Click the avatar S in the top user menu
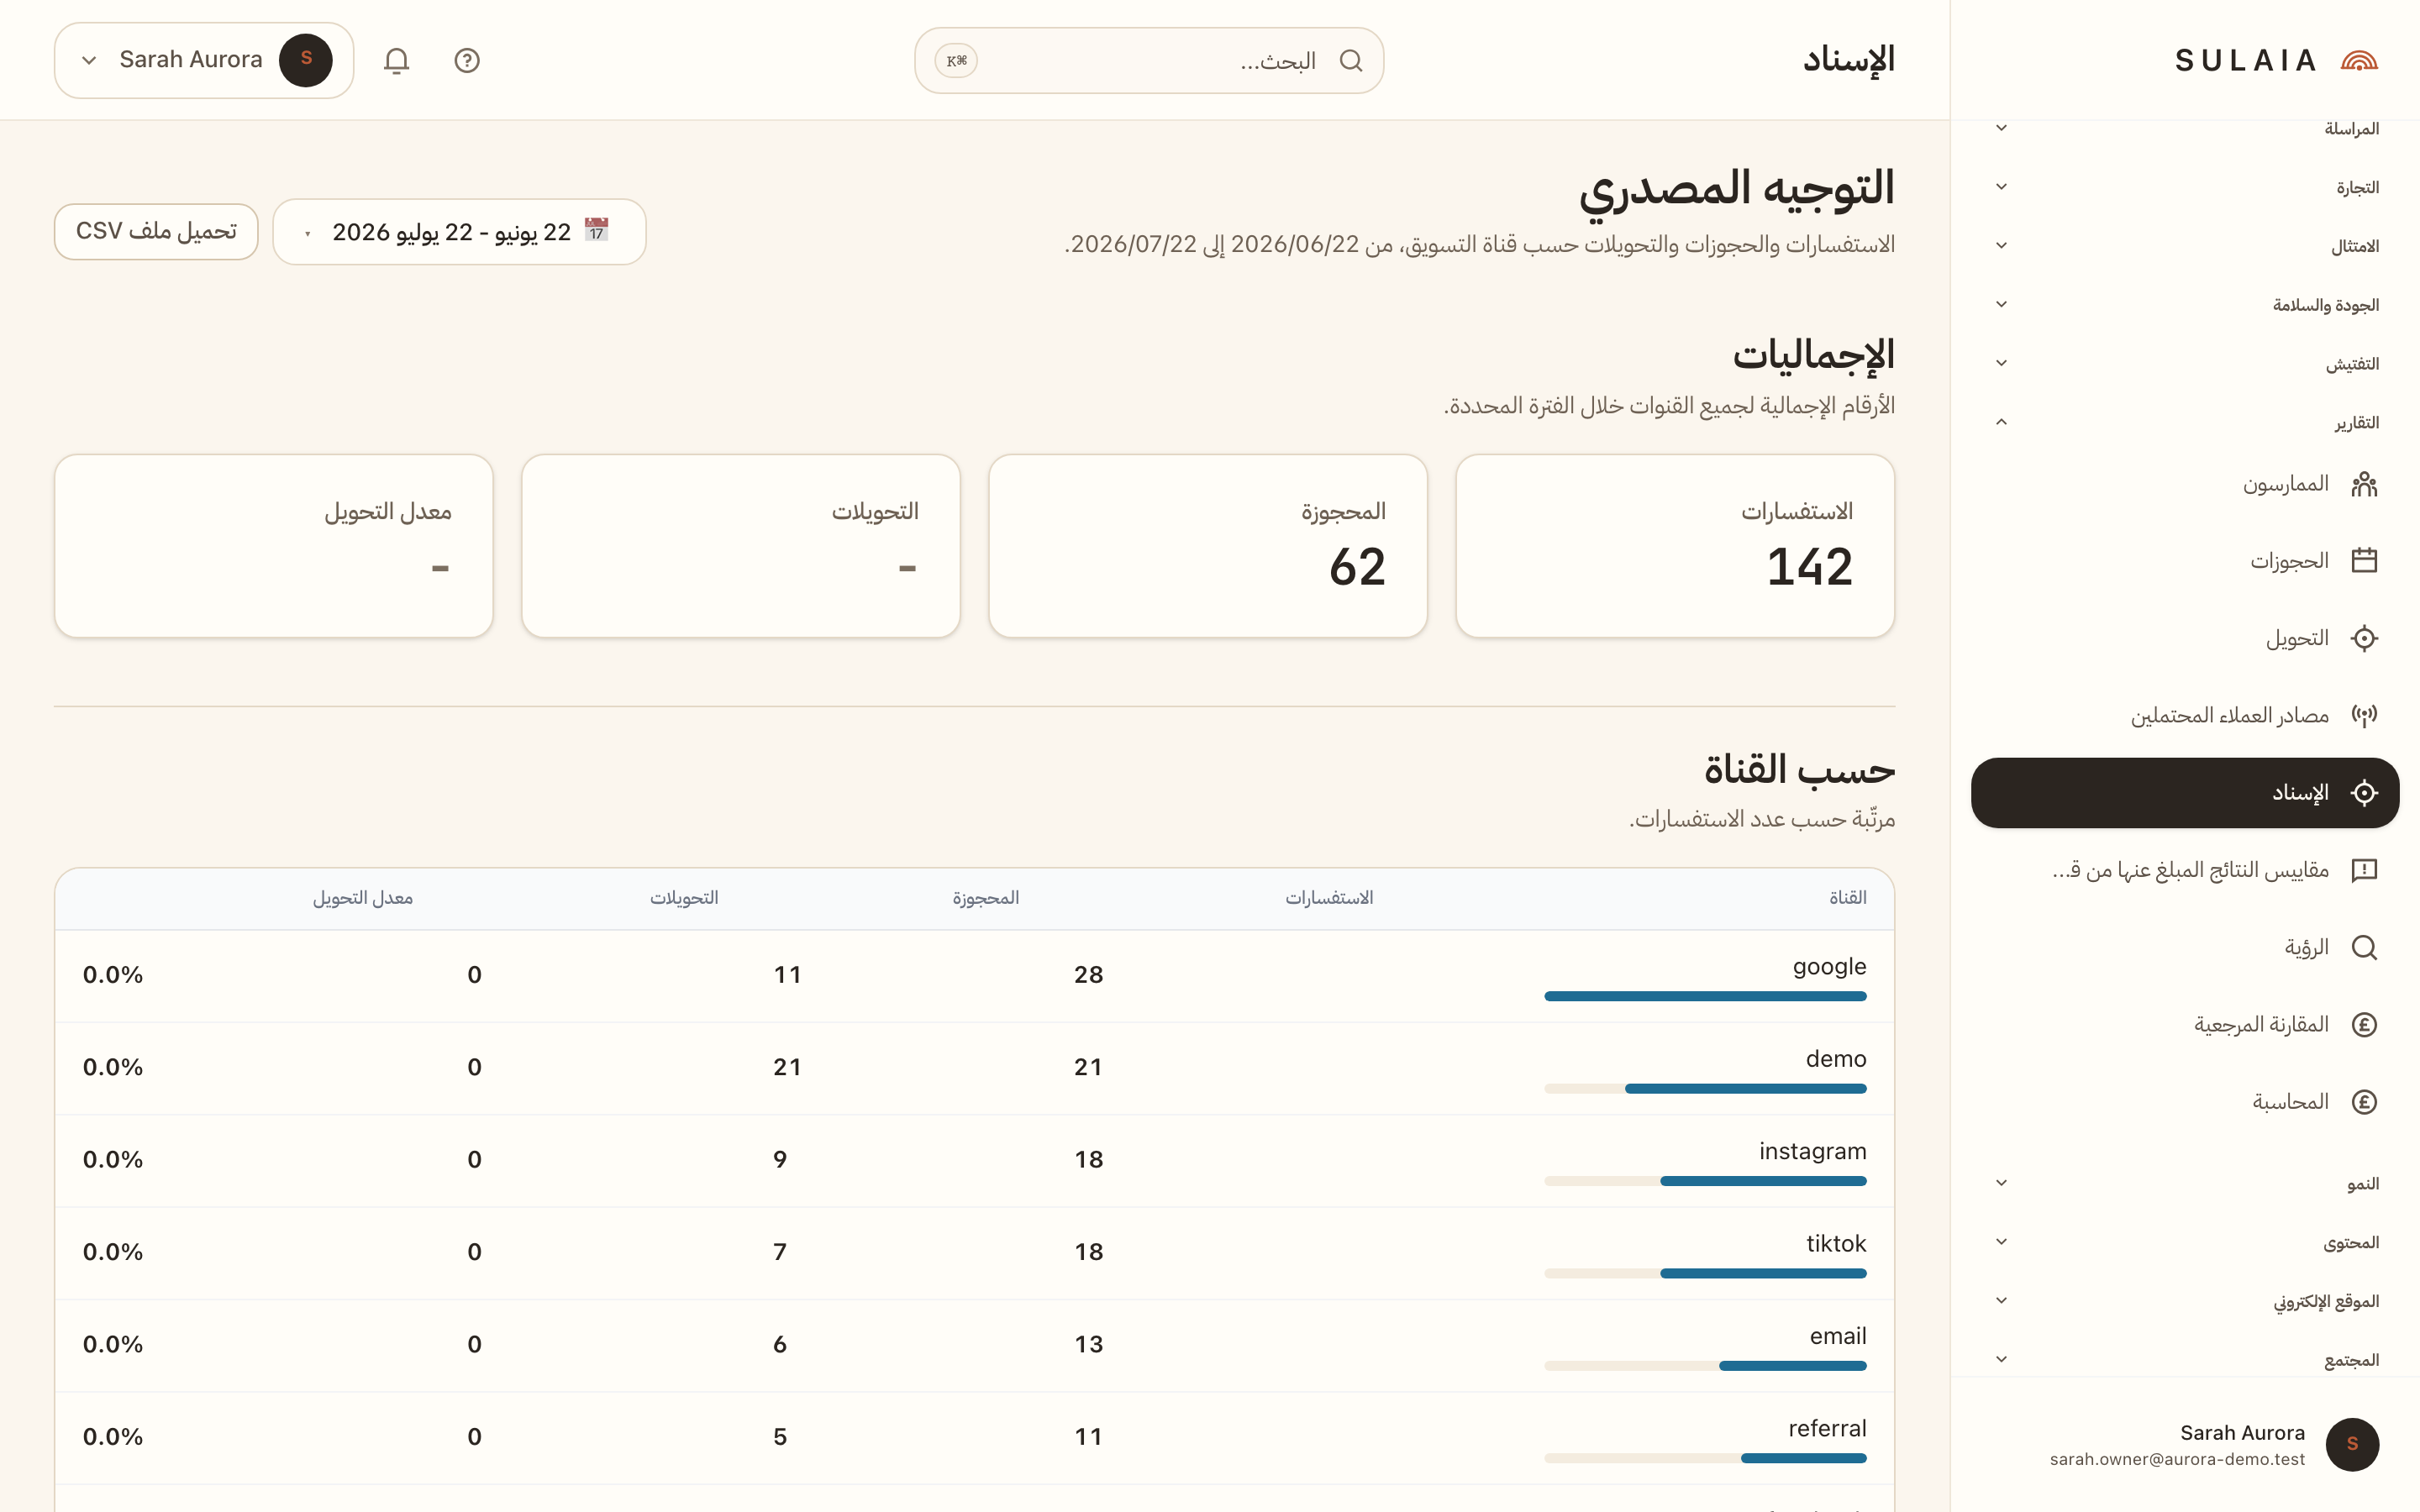The width and height of the screenshot is (2420, 1512). [306, 60]
